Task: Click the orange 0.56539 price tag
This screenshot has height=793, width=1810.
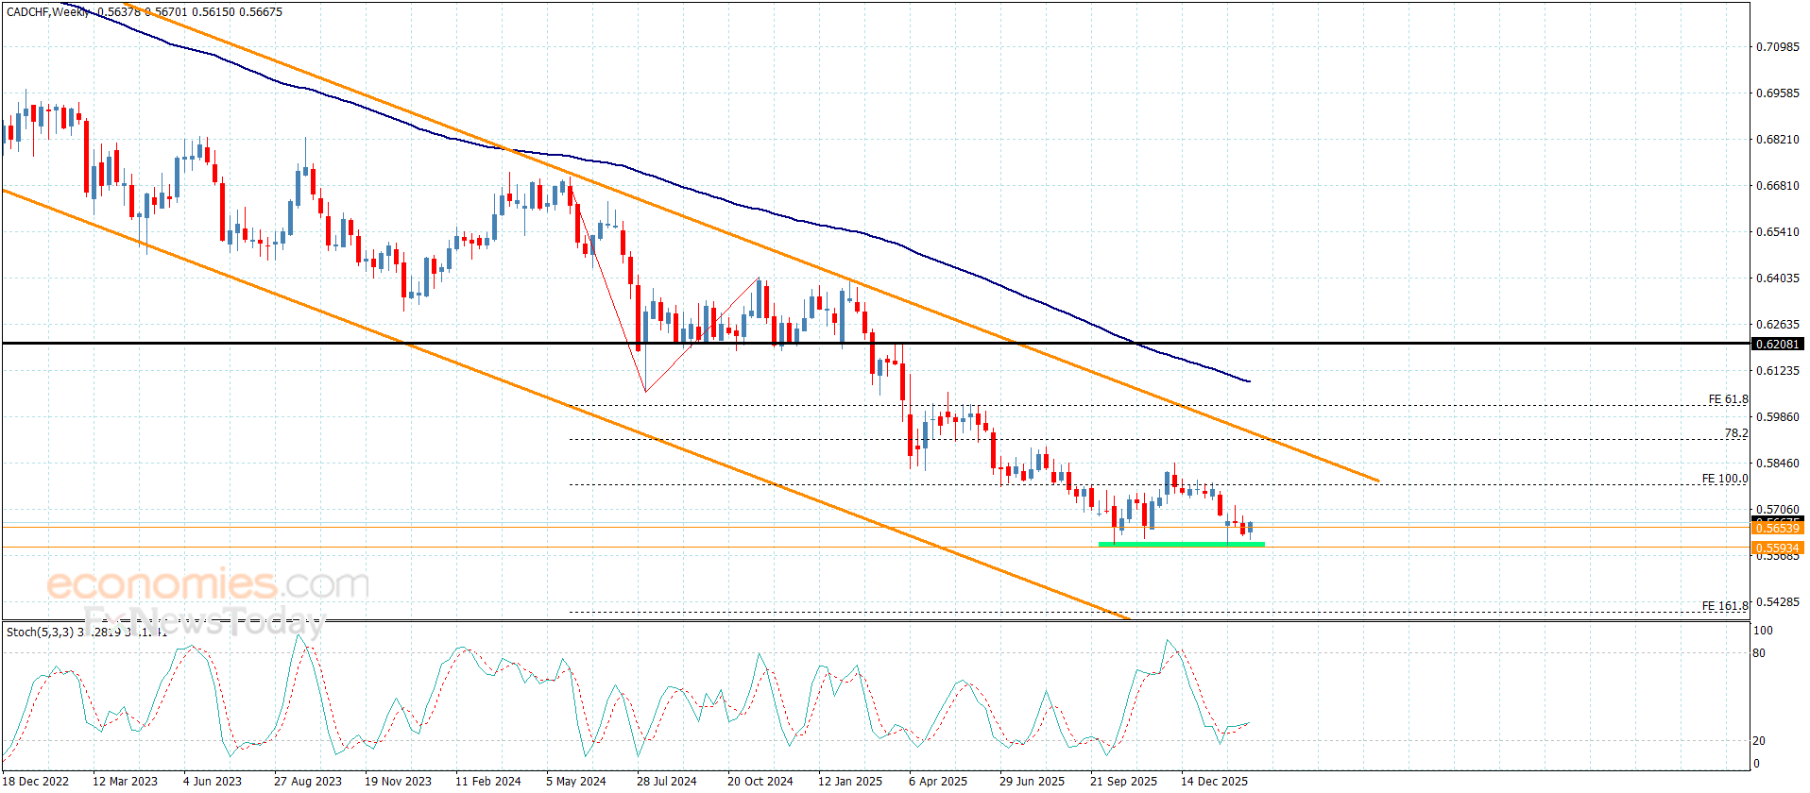Action: (1777, 529)
